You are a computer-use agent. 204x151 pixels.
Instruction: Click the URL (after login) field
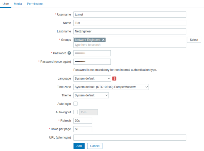point(130,138)
